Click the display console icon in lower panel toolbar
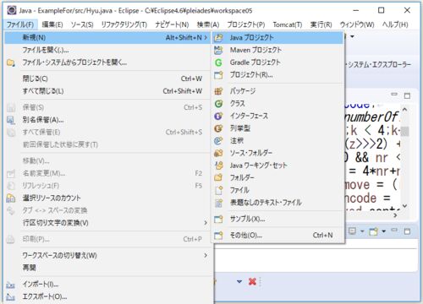 tap(352, 231)
